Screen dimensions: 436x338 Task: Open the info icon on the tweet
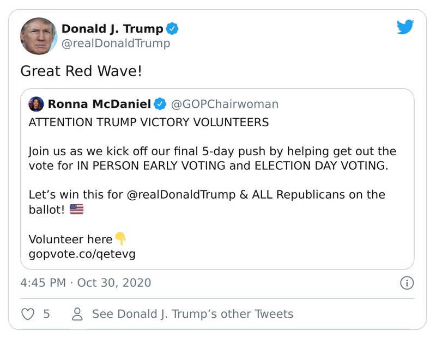[x=408, y=282]
